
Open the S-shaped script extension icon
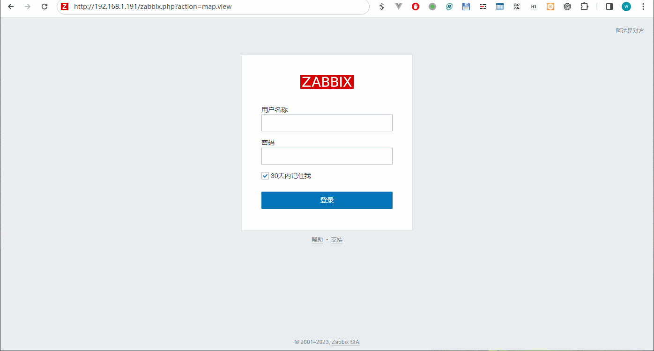(x=382, y=7)
